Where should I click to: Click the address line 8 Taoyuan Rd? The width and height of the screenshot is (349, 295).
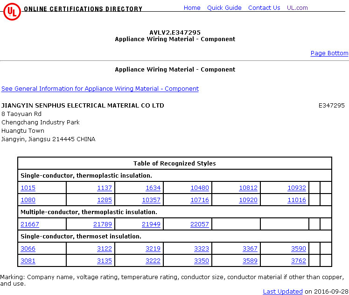tap(21, 114)
